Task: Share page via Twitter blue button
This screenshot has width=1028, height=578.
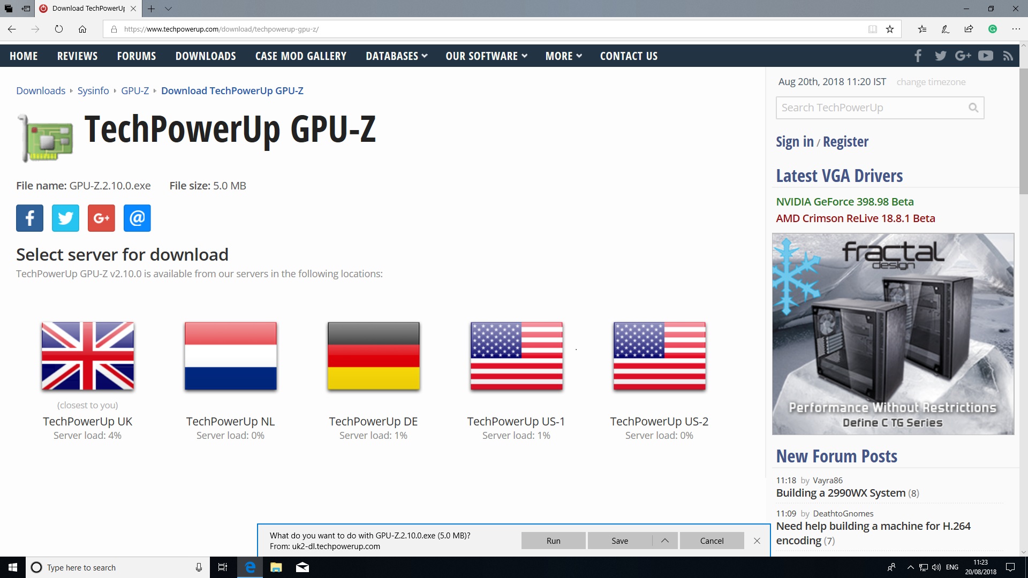Action: coord(65,218)
